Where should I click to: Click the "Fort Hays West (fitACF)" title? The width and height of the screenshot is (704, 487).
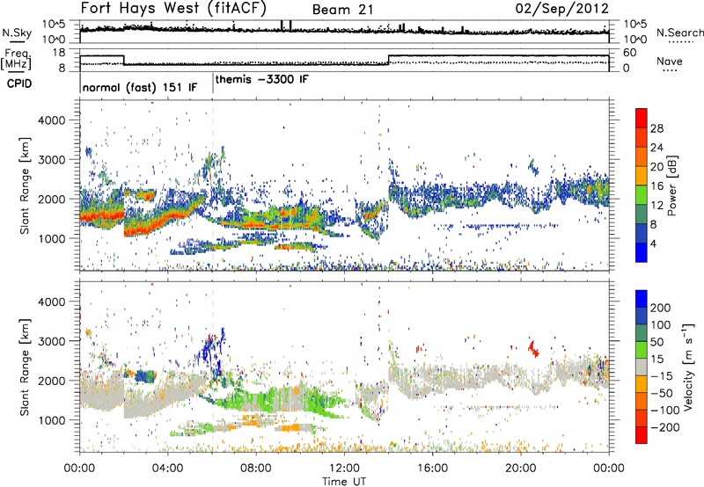173,8
